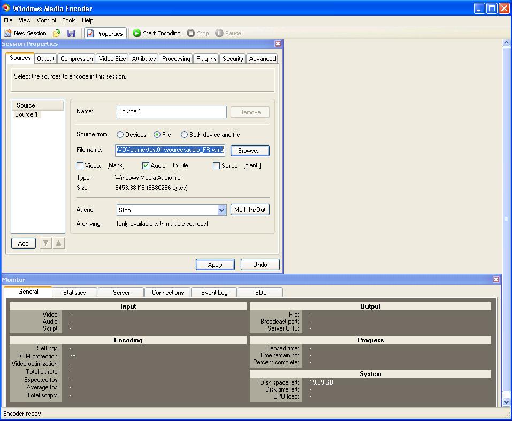Select Both device and file option
The width and height of the screenshot is (512, 421).
[x=184, y=135]
